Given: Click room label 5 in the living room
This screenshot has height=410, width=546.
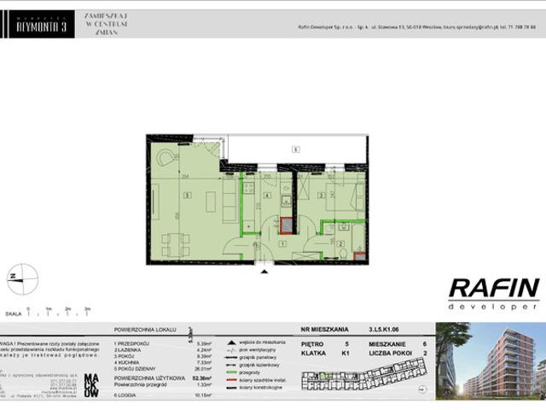Looking at the screenshot, I should [188, 196].
